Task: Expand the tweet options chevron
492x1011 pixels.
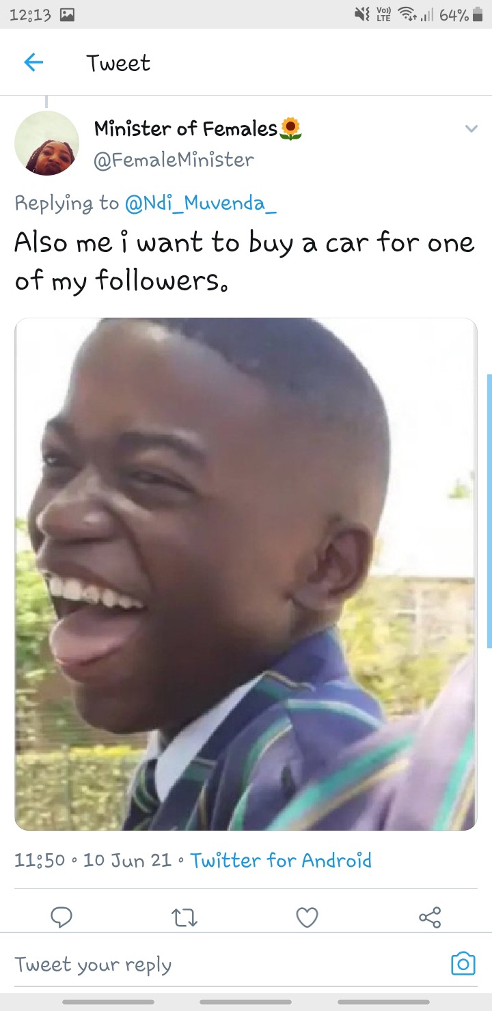Action: point(471,128)
